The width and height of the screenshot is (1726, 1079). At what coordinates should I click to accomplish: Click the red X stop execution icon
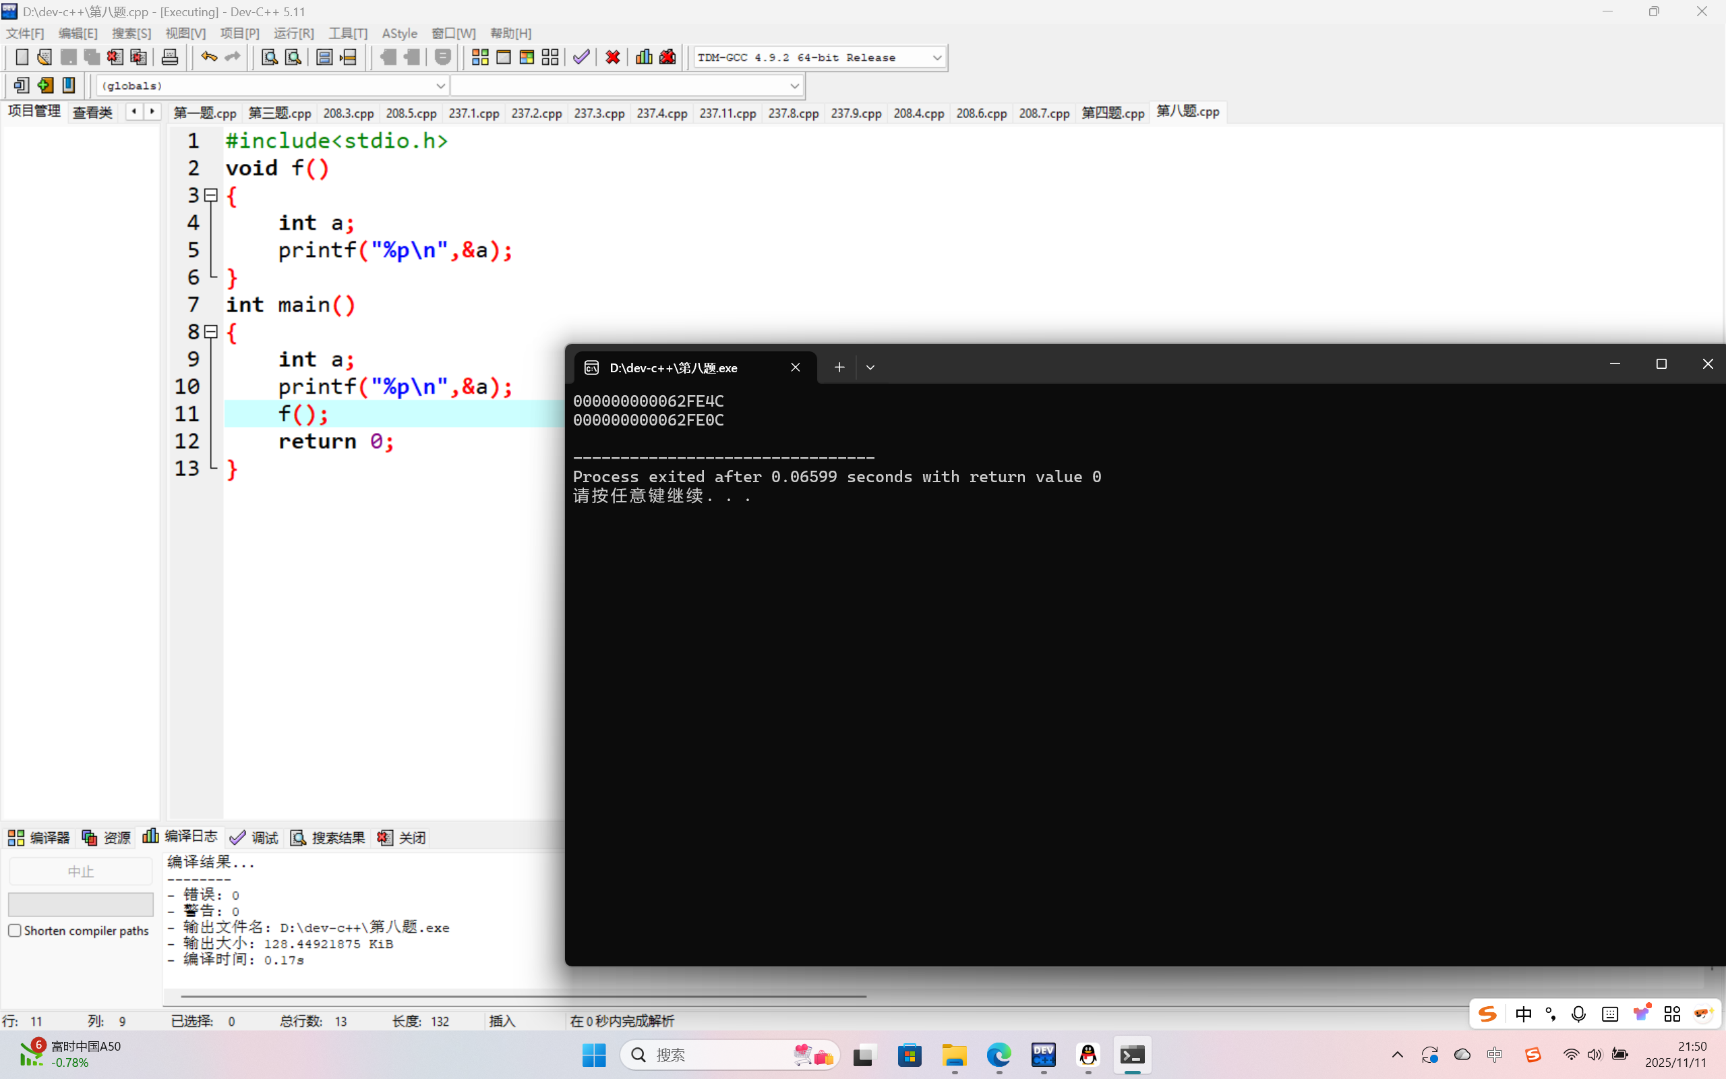(612, 57)
